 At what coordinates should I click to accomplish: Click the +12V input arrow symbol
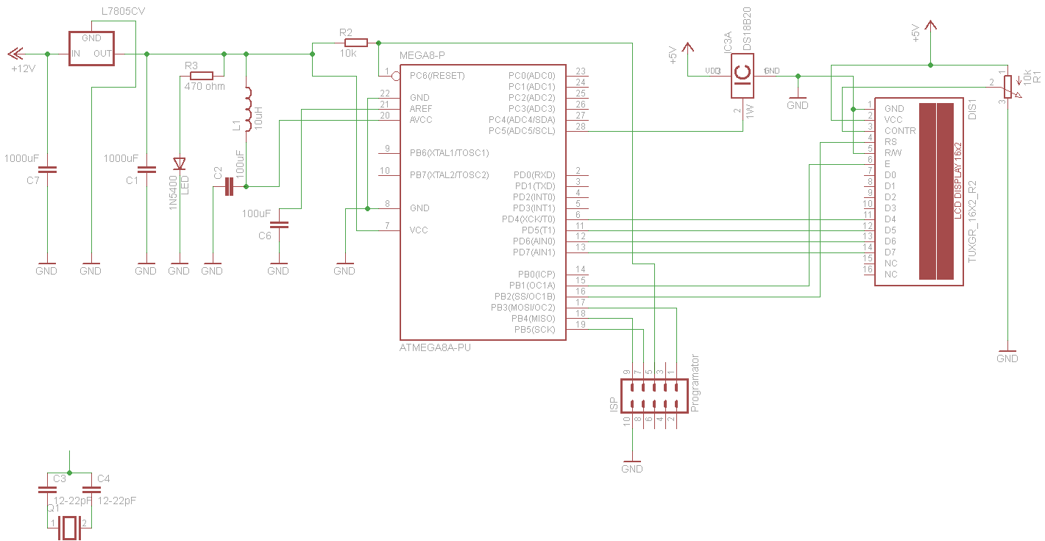point(16,54)
